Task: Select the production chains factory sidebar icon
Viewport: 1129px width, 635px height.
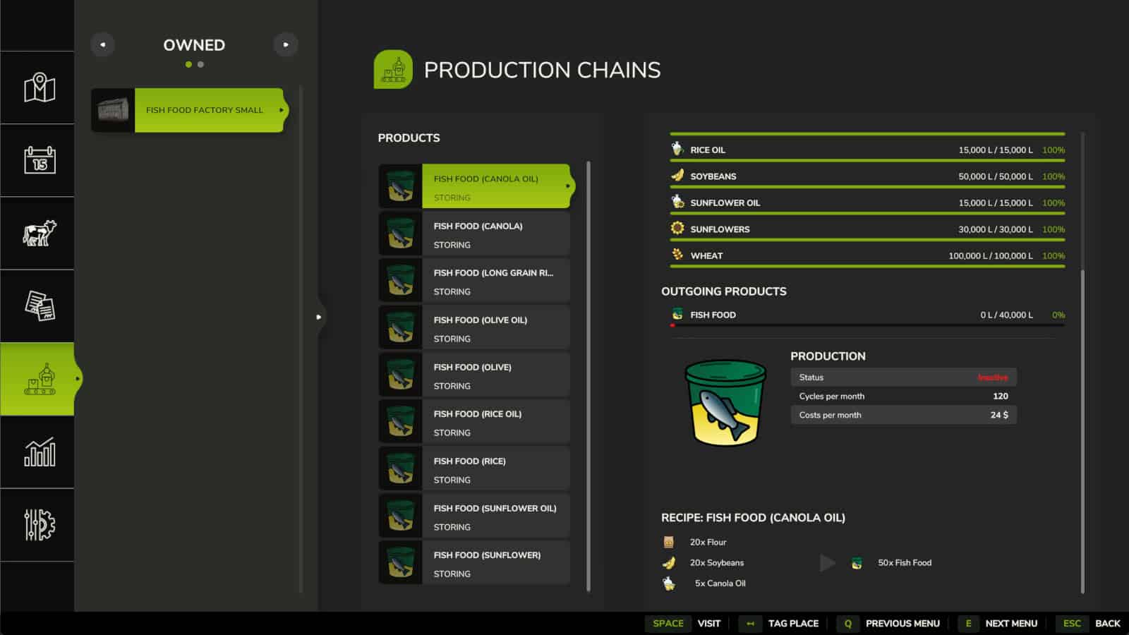Action: 39,379
